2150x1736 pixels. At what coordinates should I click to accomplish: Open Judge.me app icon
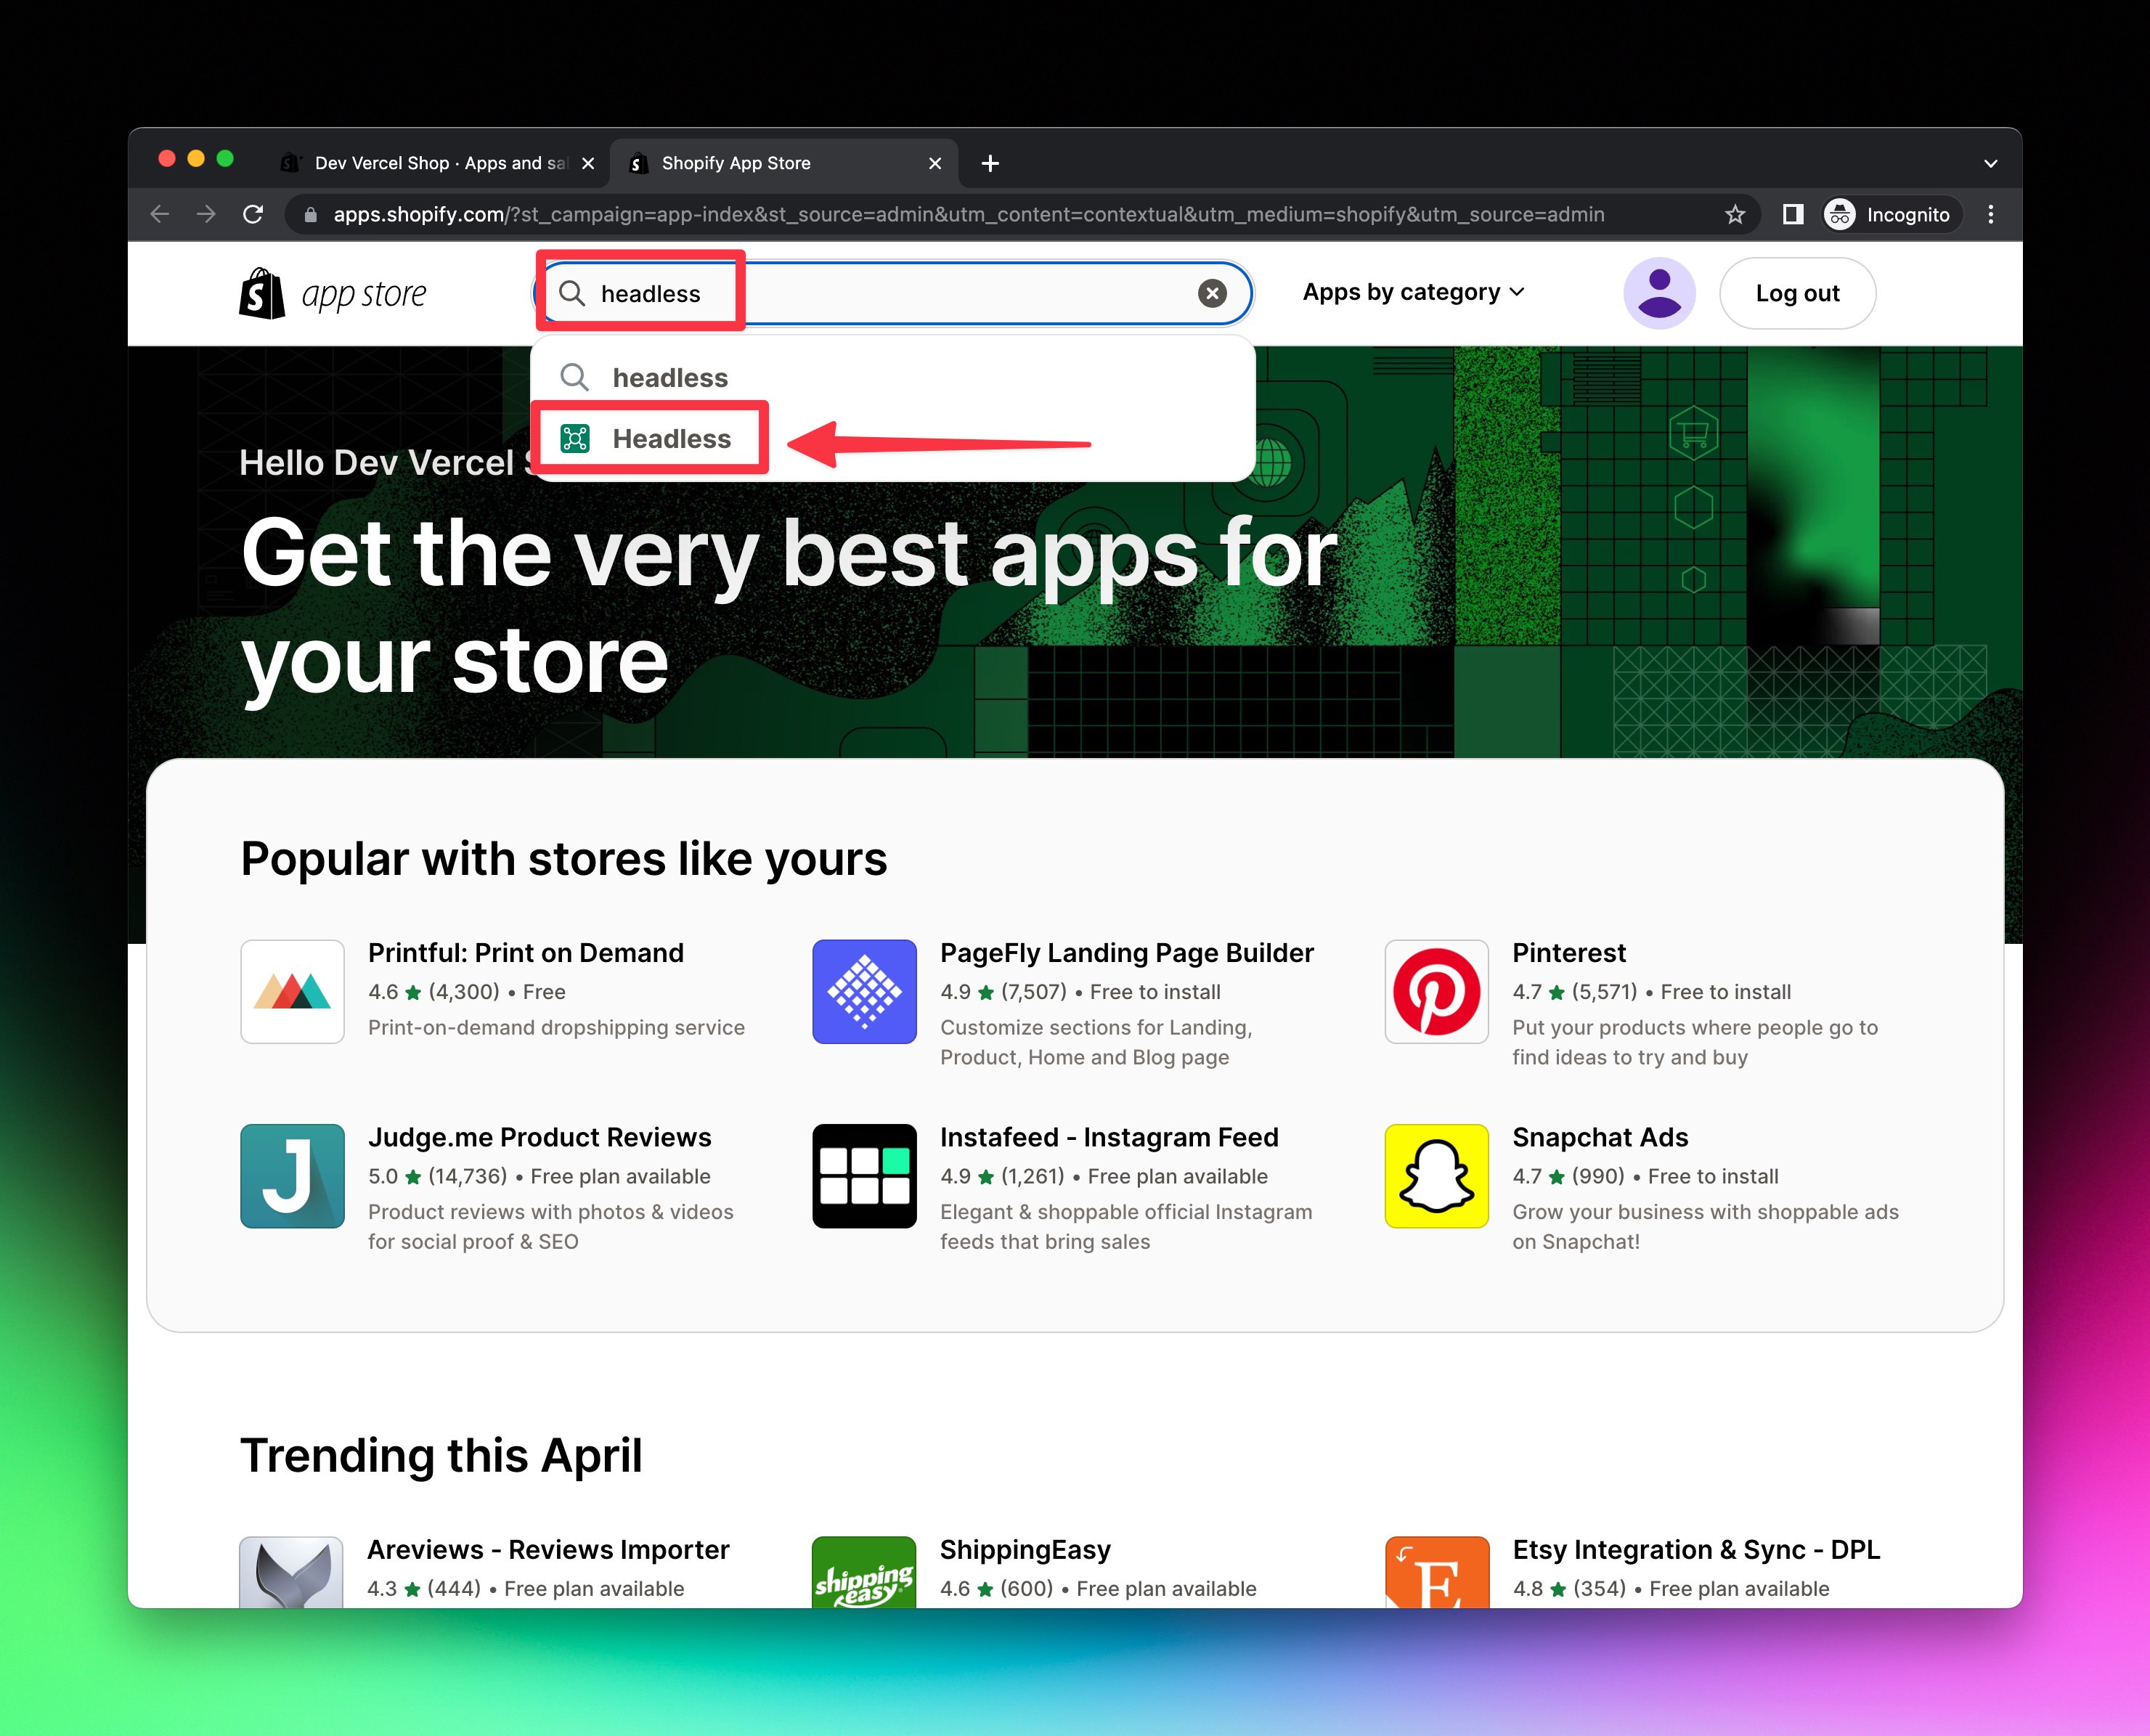pyautogui.click(x=292, y=1176)
